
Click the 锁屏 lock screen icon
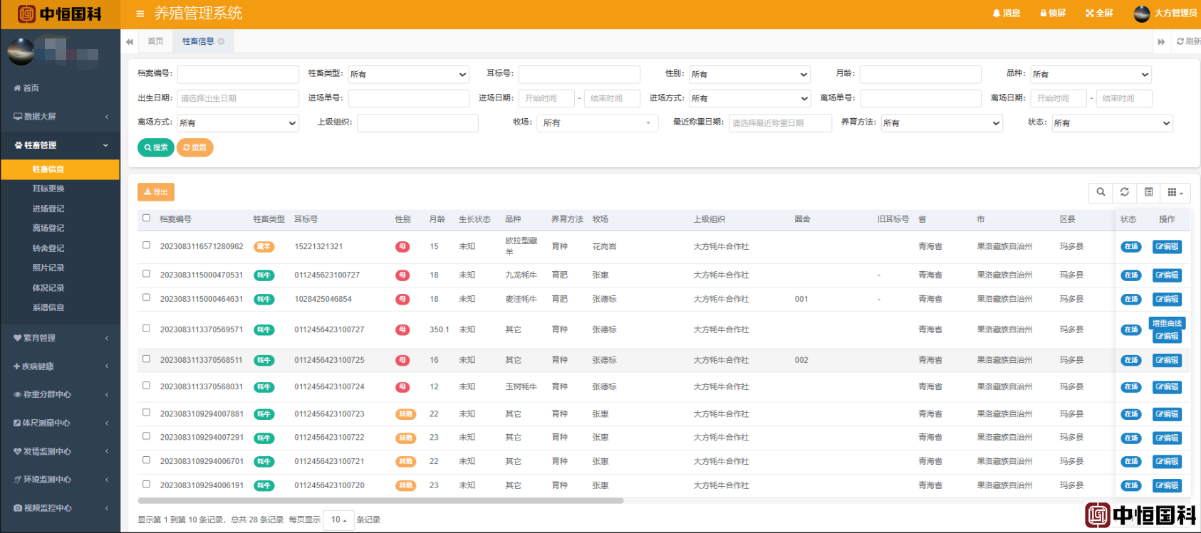[1053, 13]
